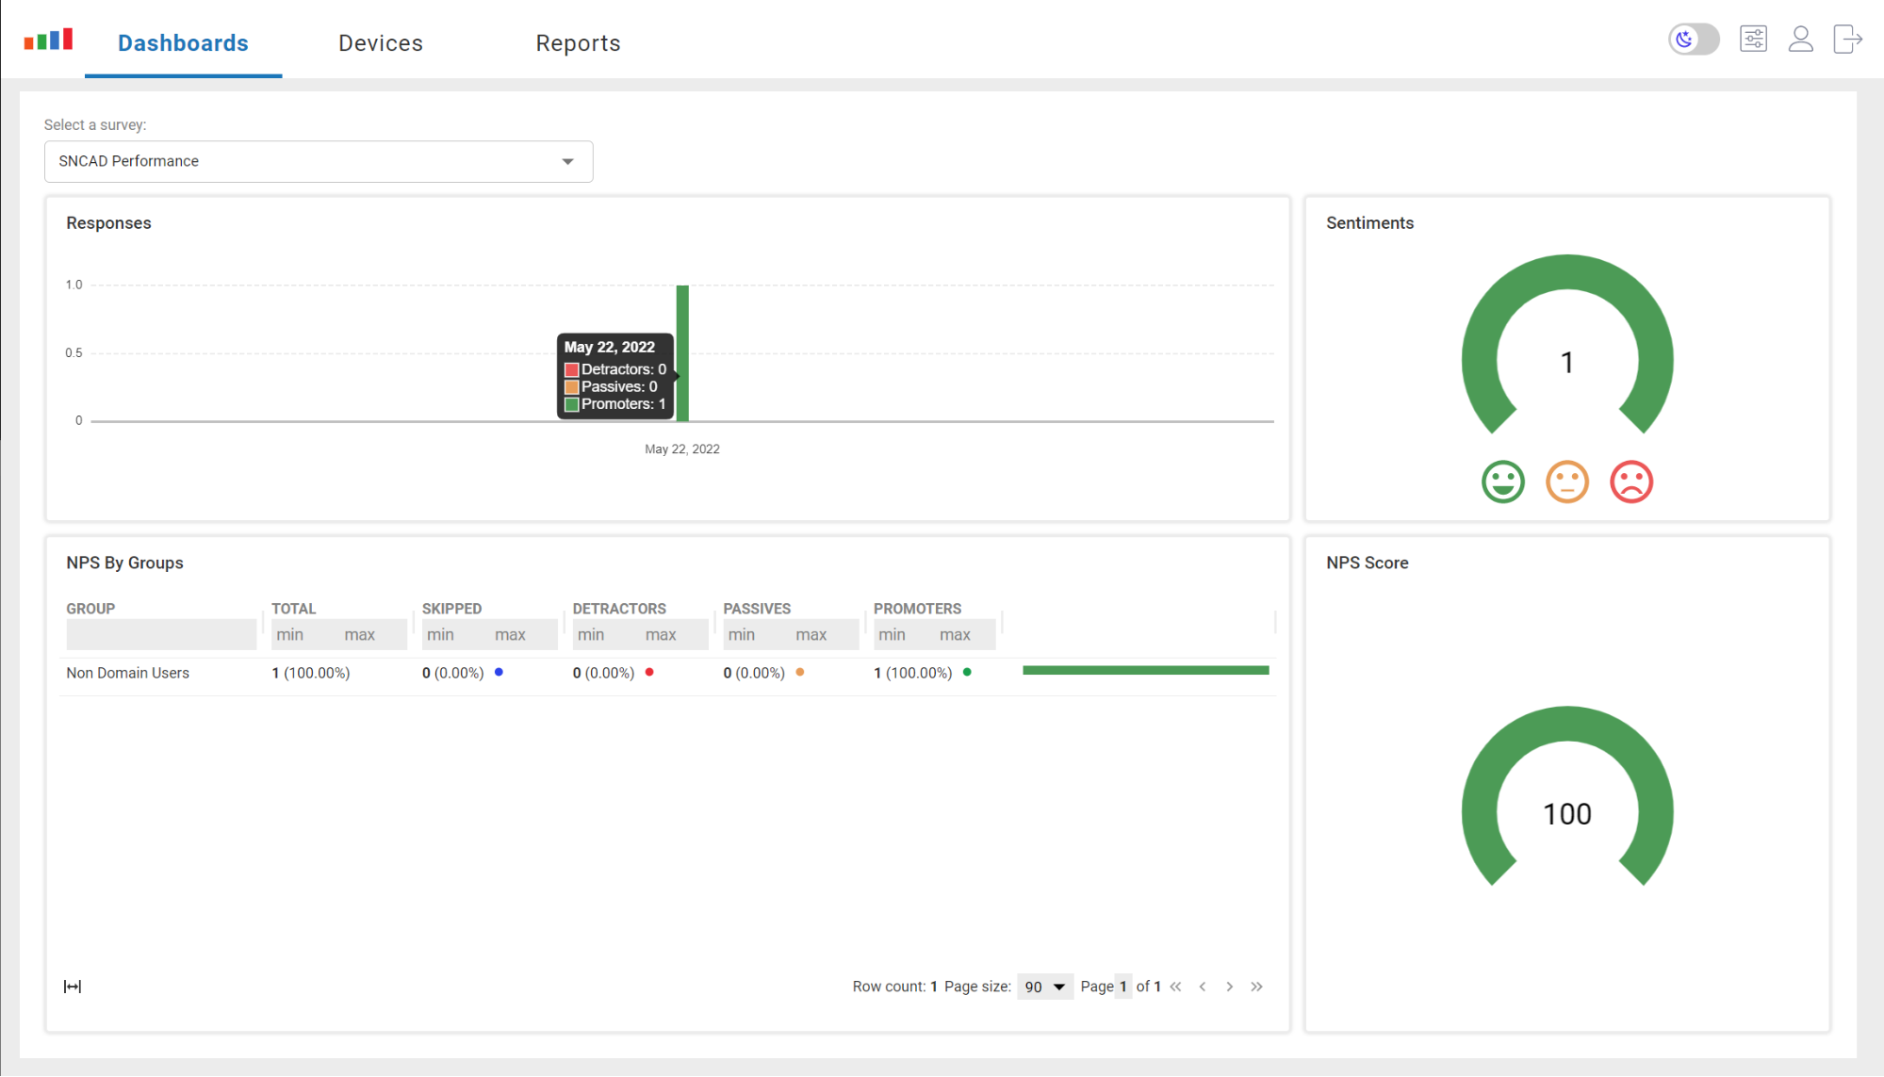
Task: Click the logout icon
Action: pos(1847,39)
